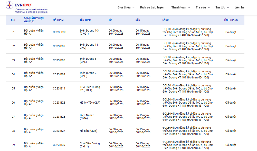The image size is (257, 151).
Task: Click the chevron arrow beside Tin tức
Action: (228, 8)
